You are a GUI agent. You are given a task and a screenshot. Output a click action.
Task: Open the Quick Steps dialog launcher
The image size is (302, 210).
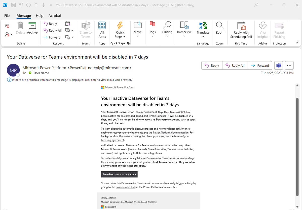coord(128,43)
